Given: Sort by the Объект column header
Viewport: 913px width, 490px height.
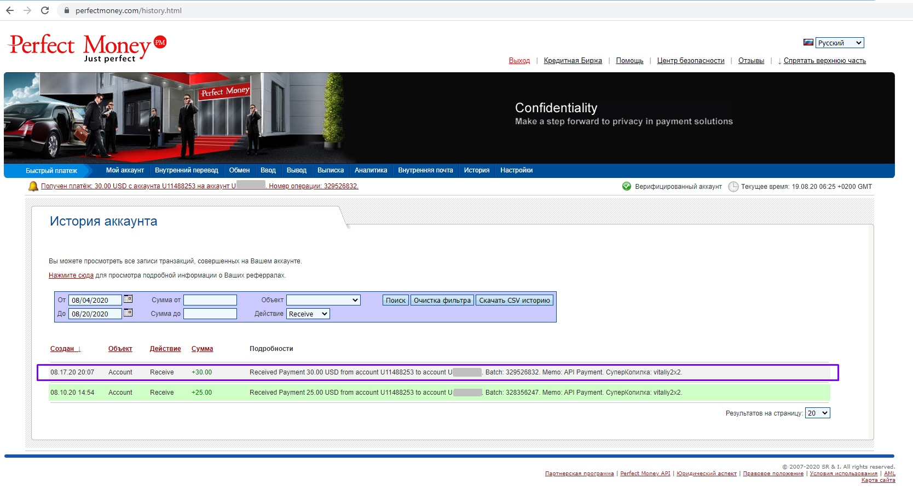Looking at the screenshot, I should click(x=120, y=349).
